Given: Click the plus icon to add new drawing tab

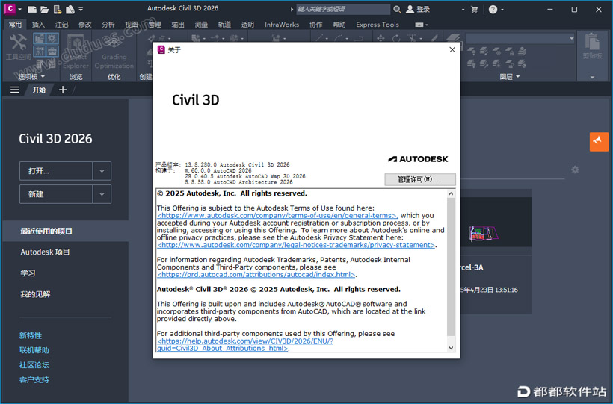Looking at the screenshot, I should 63,90.
